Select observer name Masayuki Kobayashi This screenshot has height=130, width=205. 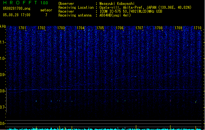(116, 4)
